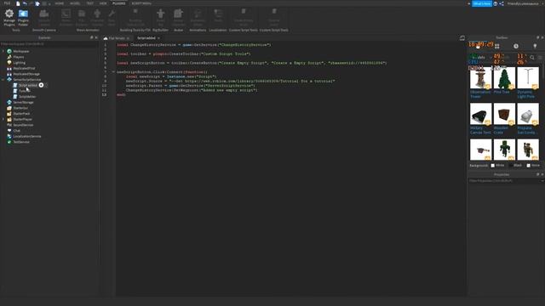Close the Script added editor tab
545x306 pixels.
(x=159, y=38)
